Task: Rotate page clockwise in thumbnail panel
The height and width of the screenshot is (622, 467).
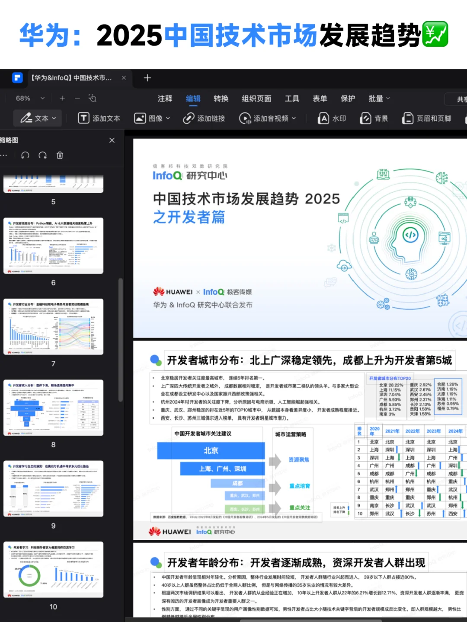Action: 42,155
